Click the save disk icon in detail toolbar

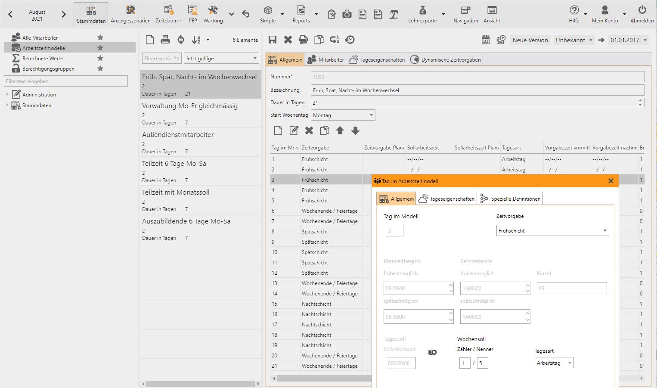[272, 40]
